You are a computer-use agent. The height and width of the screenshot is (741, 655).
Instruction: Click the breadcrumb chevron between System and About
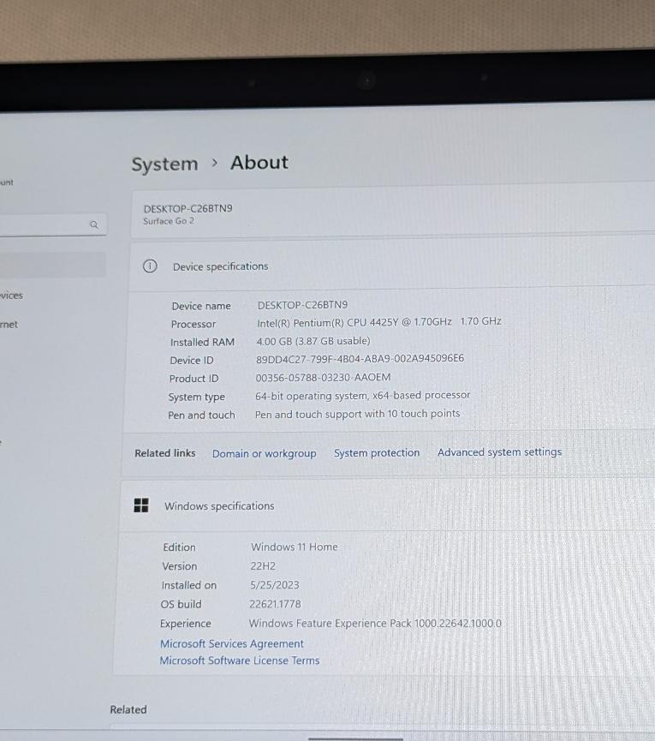(x=214, y=163)
